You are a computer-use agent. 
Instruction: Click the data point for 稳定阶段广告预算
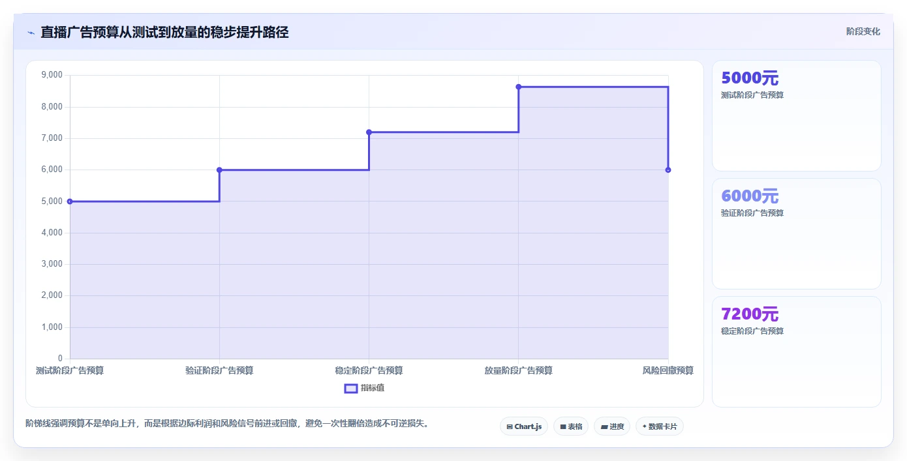(369, 132)
